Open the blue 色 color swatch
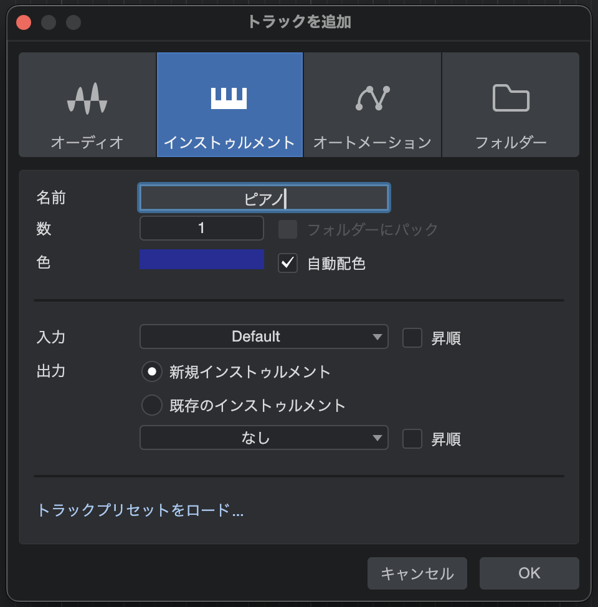This screenshot has width=598, height=607. pyautogui.click(x=202, y=260)
